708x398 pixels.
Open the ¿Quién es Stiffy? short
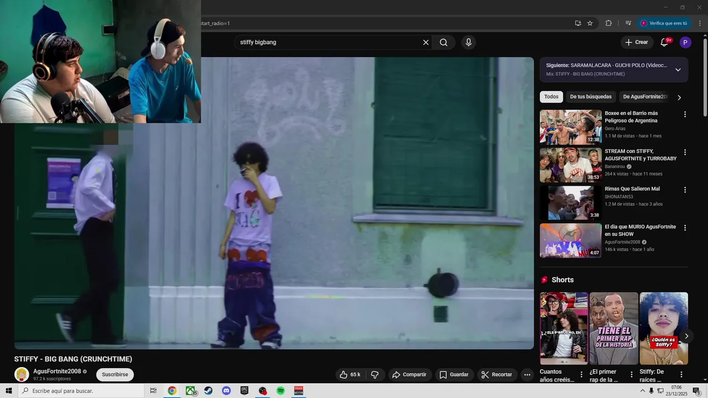point(664,328)
